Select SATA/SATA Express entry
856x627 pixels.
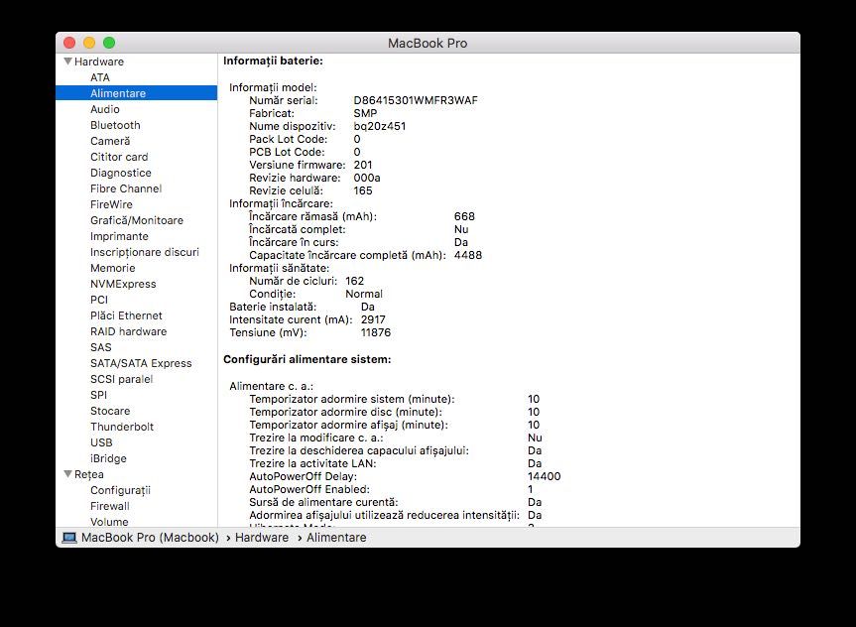pos(142,363)
